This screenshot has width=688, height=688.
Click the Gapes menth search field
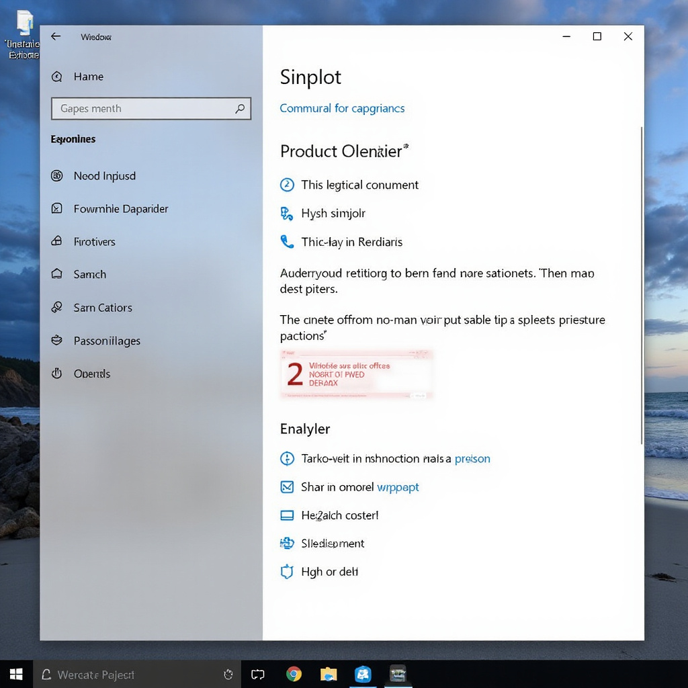141,109
